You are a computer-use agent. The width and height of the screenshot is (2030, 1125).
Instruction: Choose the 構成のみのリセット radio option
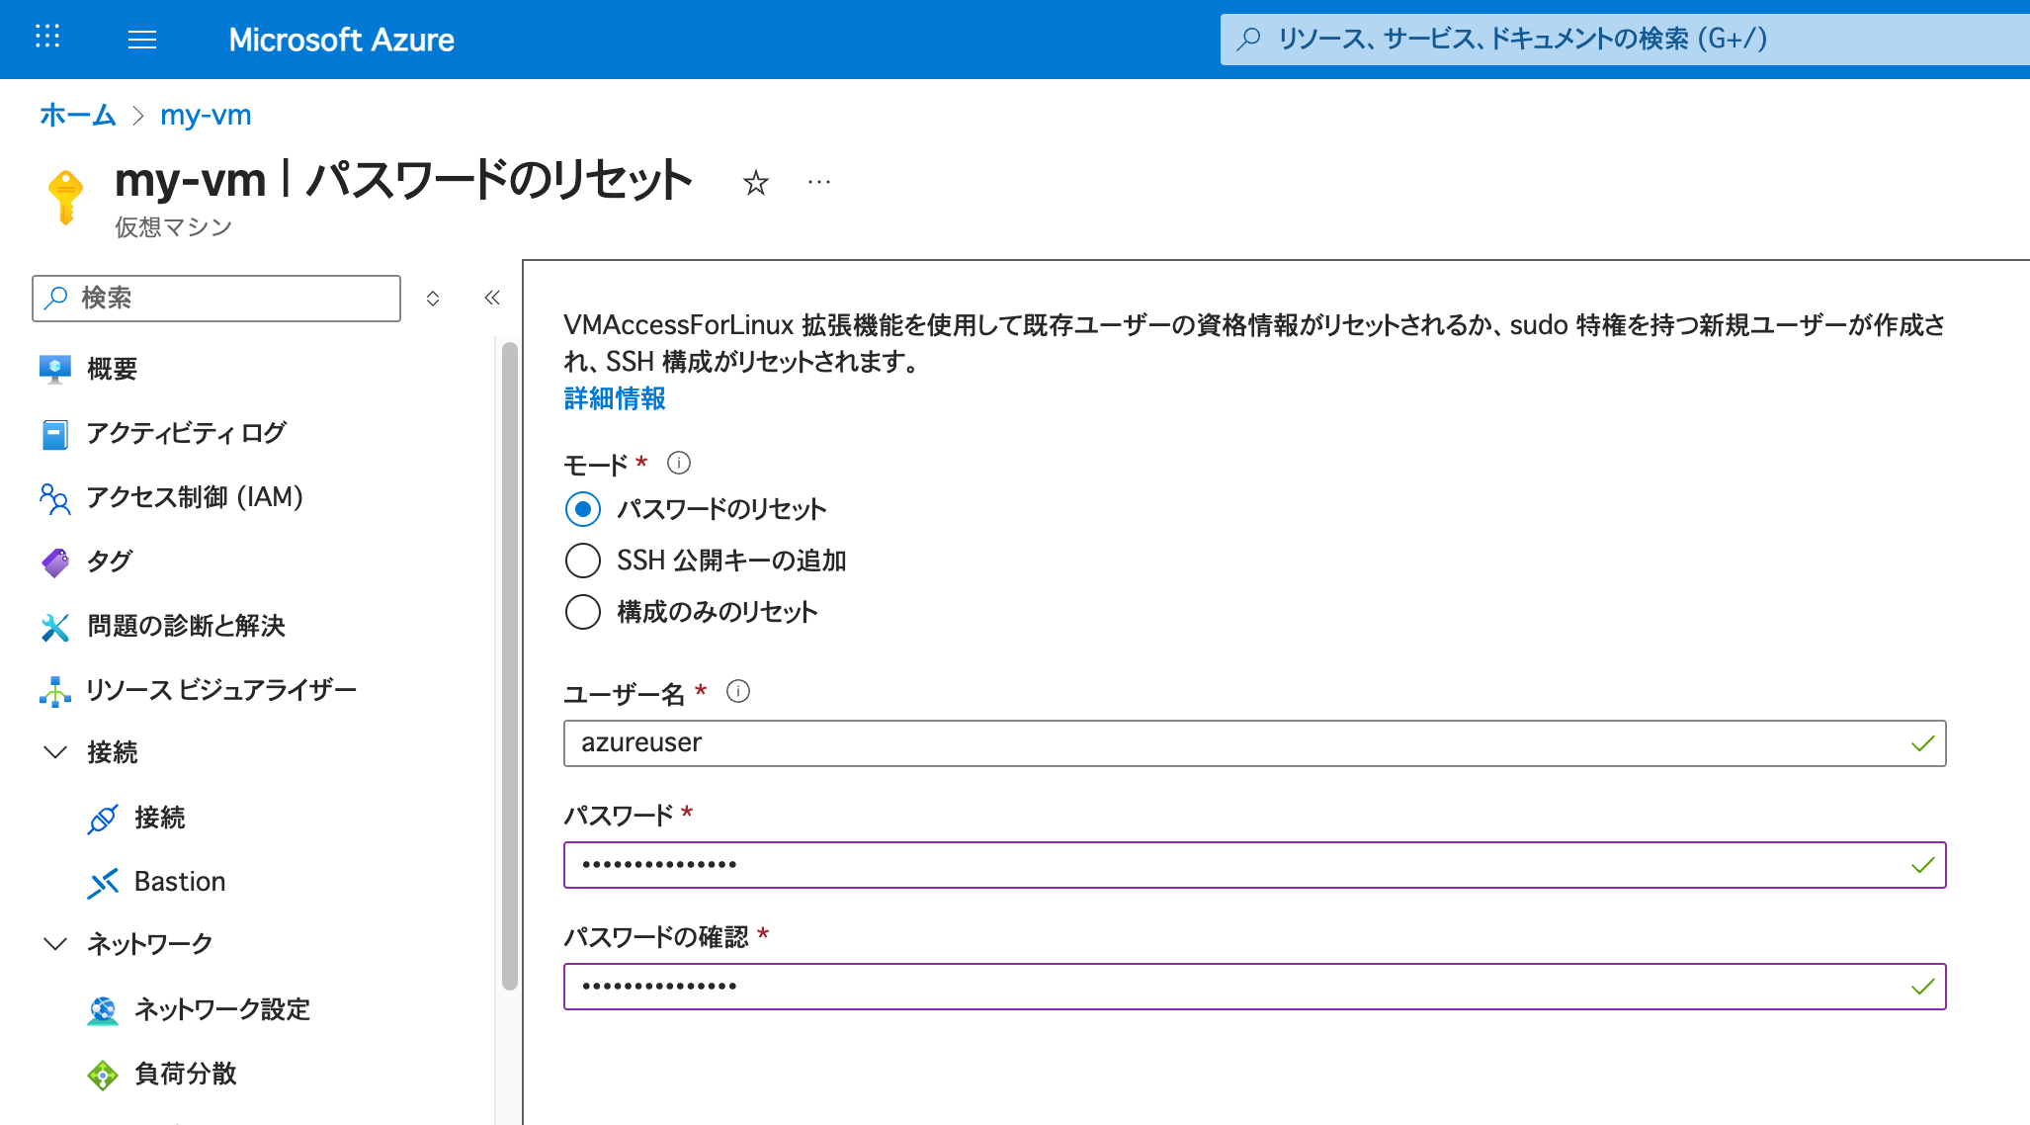pyautogui.click(x=583, y=612)
